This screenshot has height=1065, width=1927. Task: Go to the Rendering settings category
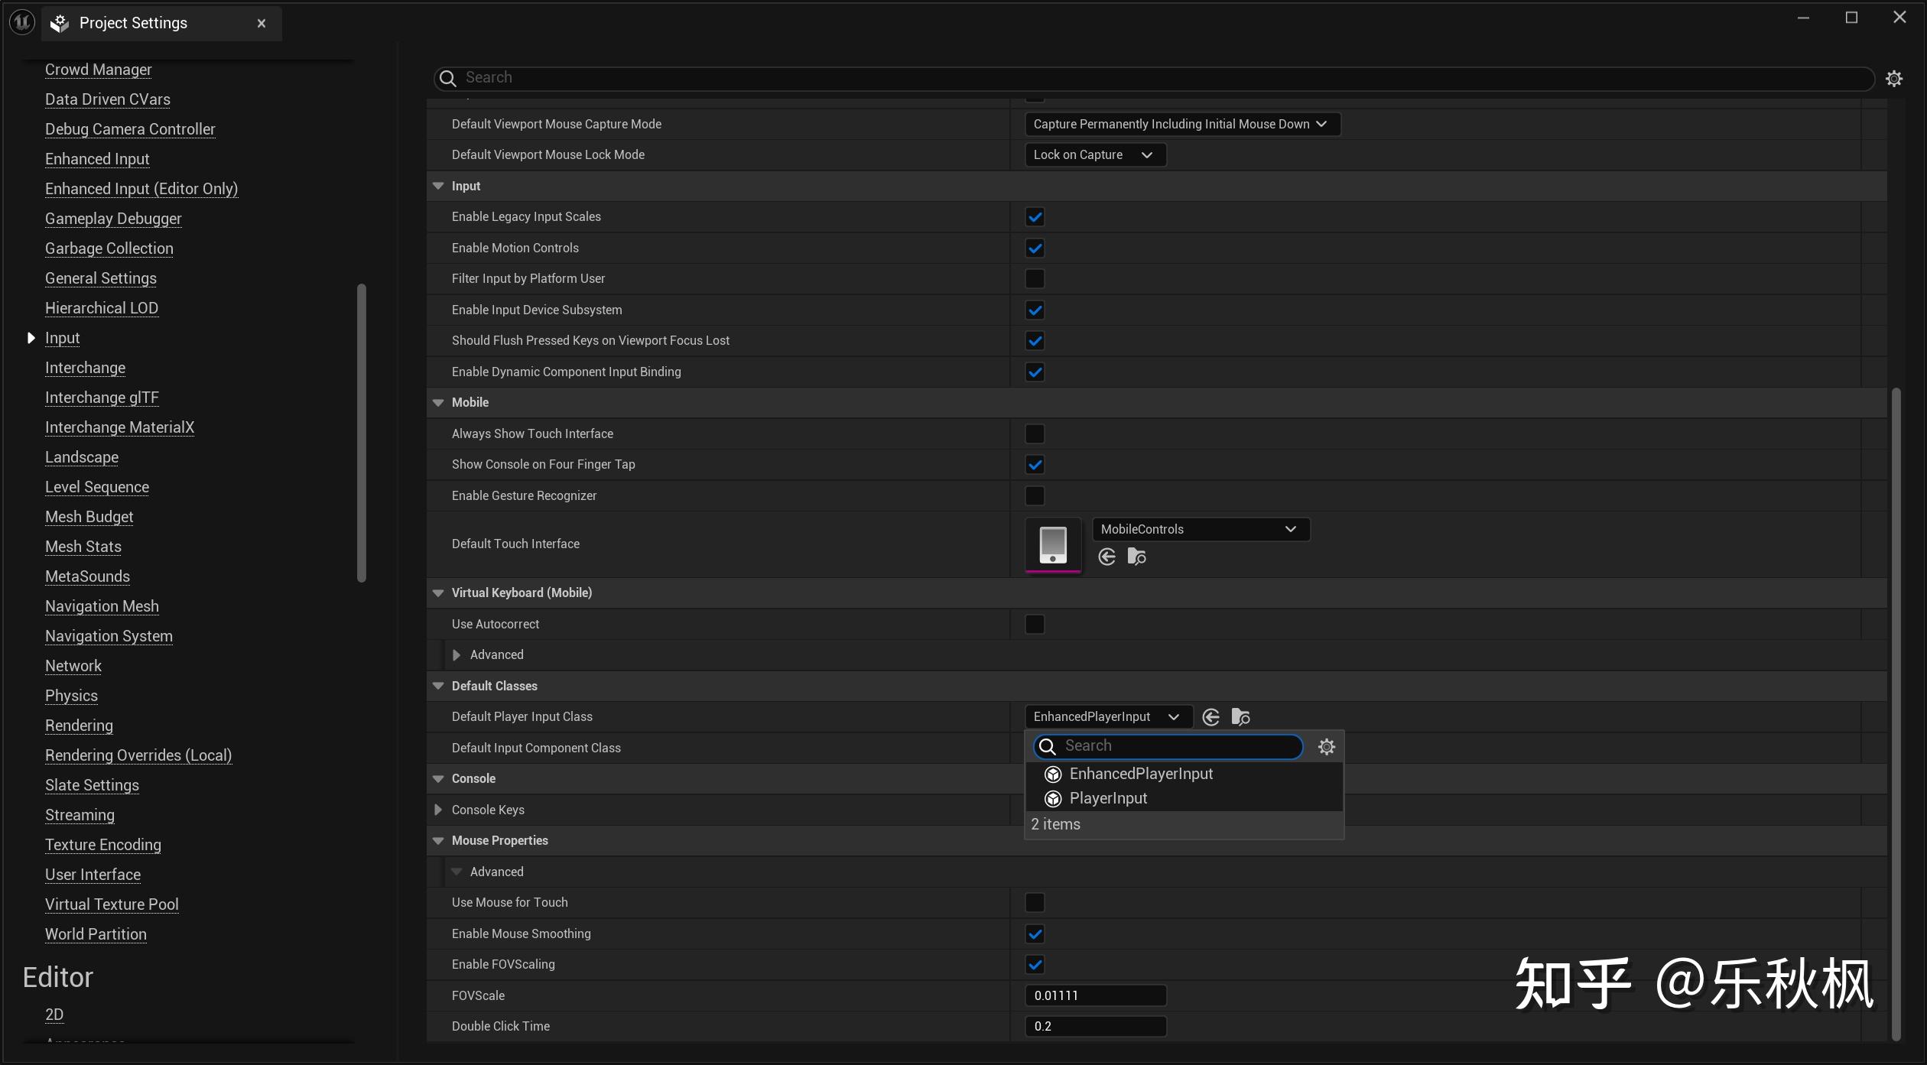pos(79,726)
